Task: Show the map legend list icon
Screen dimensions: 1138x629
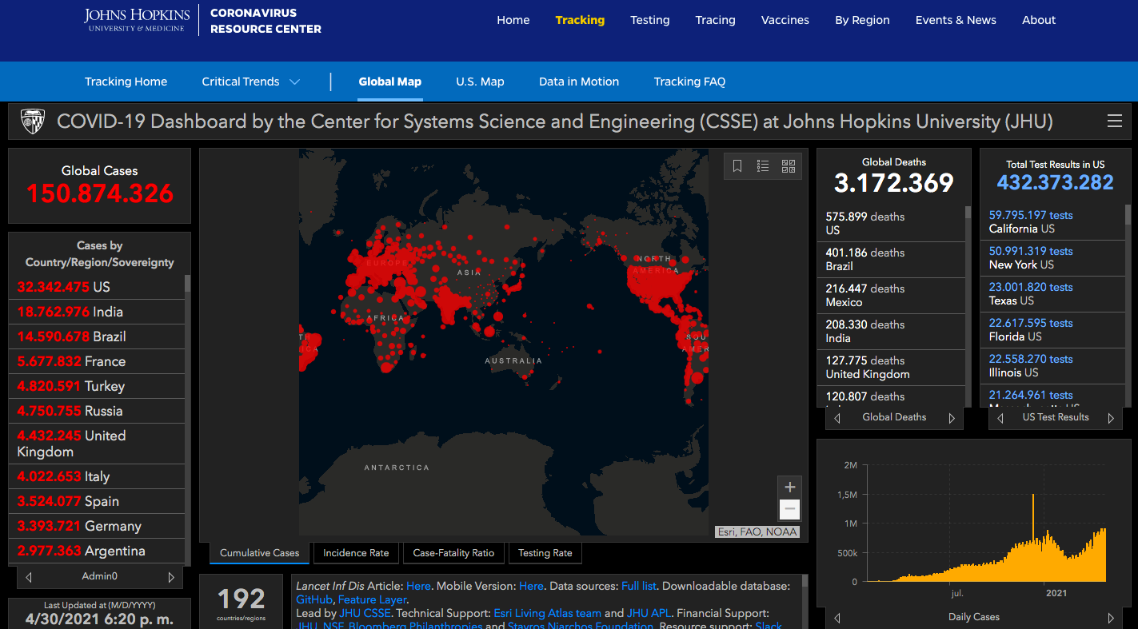Action: pyautogui.click(x=763, y=166)
